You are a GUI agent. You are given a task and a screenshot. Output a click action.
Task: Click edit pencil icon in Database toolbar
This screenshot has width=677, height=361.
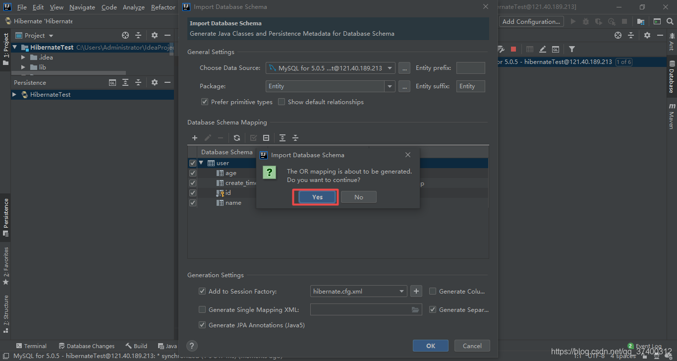click(543, 49)
